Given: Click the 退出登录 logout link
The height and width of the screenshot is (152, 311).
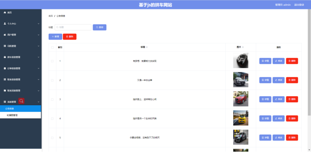Looking at the screenshot, I should pos(299,5).
